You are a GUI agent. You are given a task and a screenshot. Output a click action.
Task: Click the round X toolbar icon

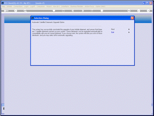click(x=148, y=11)
